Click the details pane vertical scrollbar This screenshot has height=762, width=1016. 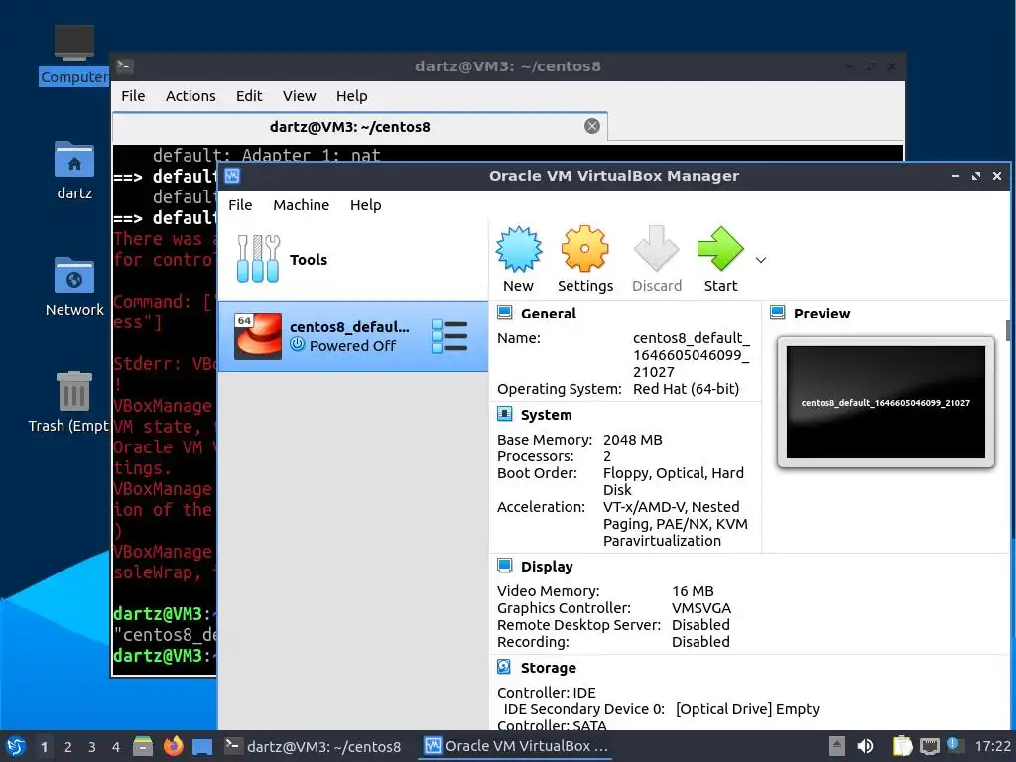pyautogui.click(x=1008, y=330)
